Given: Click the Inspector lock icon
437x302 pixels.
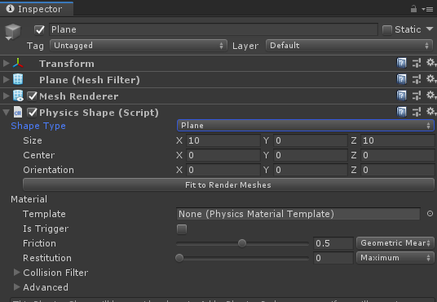Looking at the screenshot, I should pyautogui.click(x=413, y=9).
